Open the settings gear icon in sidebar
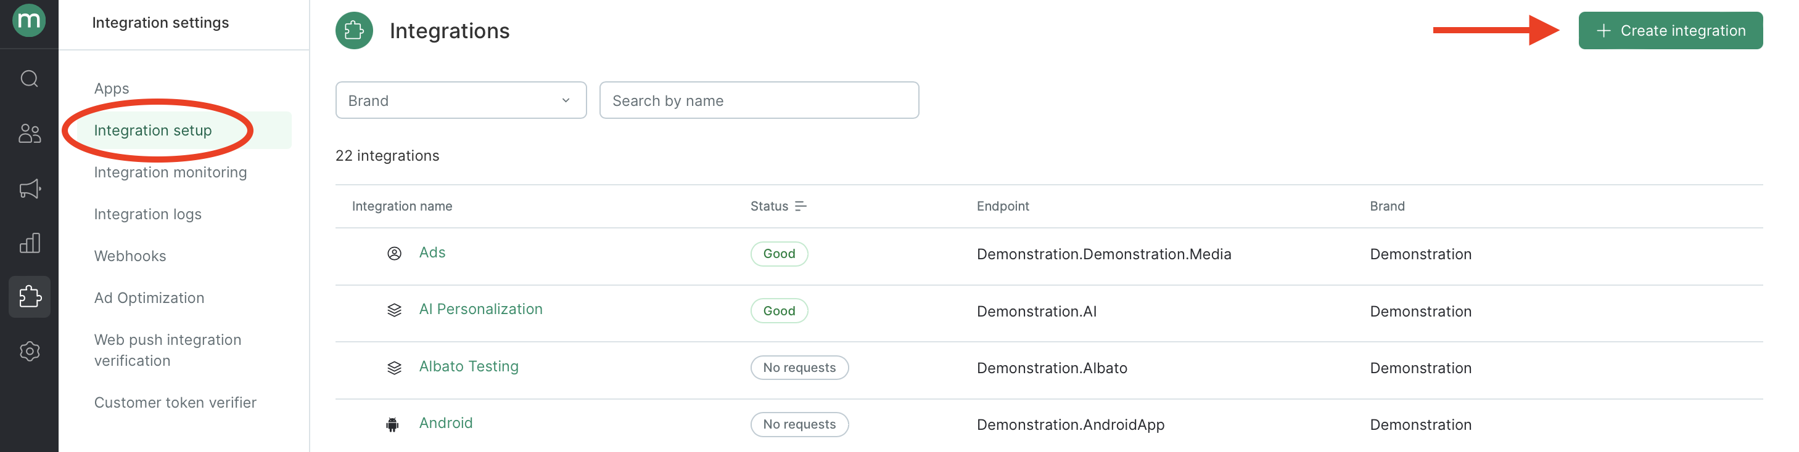1799x452 pixels. pyautogui.click(x=30, y=351)
